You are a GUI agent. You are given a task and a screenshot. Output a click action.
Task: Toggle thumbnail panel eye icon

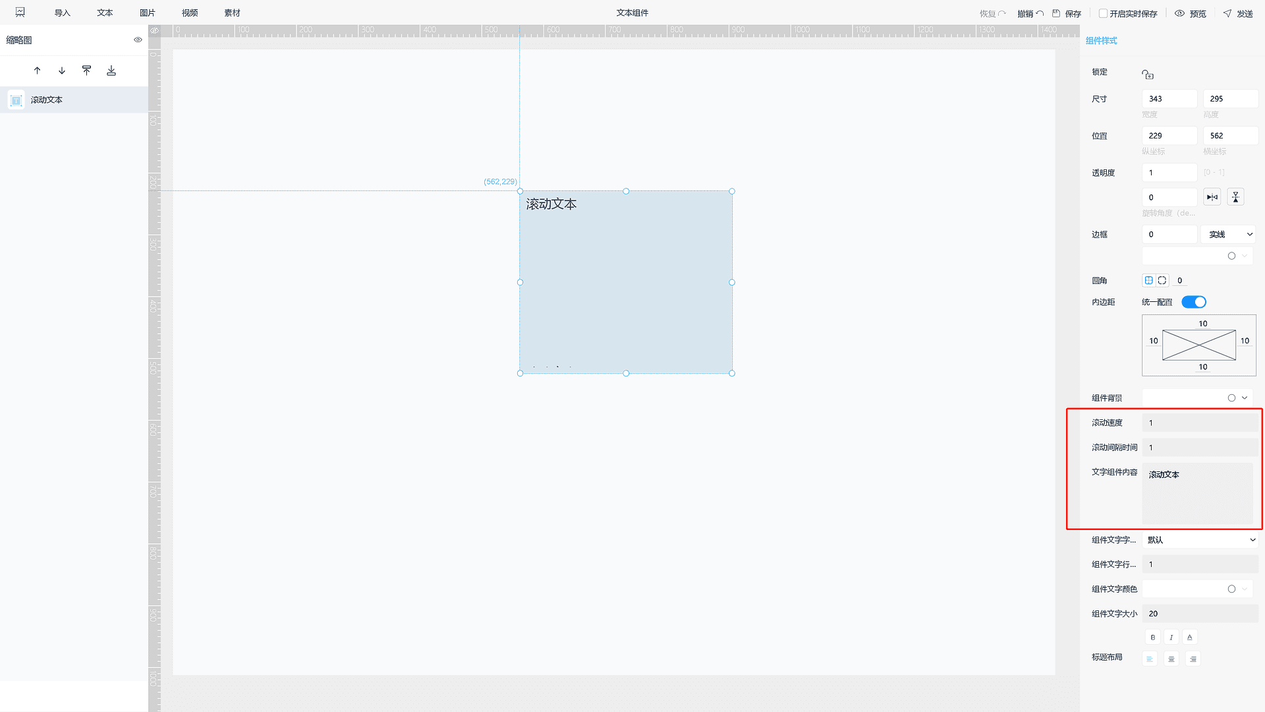(138, 40)
